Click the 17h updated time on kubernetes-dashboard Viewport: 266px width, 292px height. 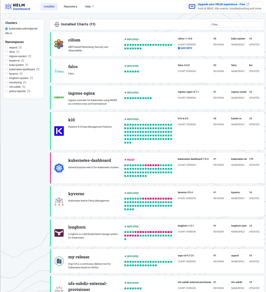(251, 159)
